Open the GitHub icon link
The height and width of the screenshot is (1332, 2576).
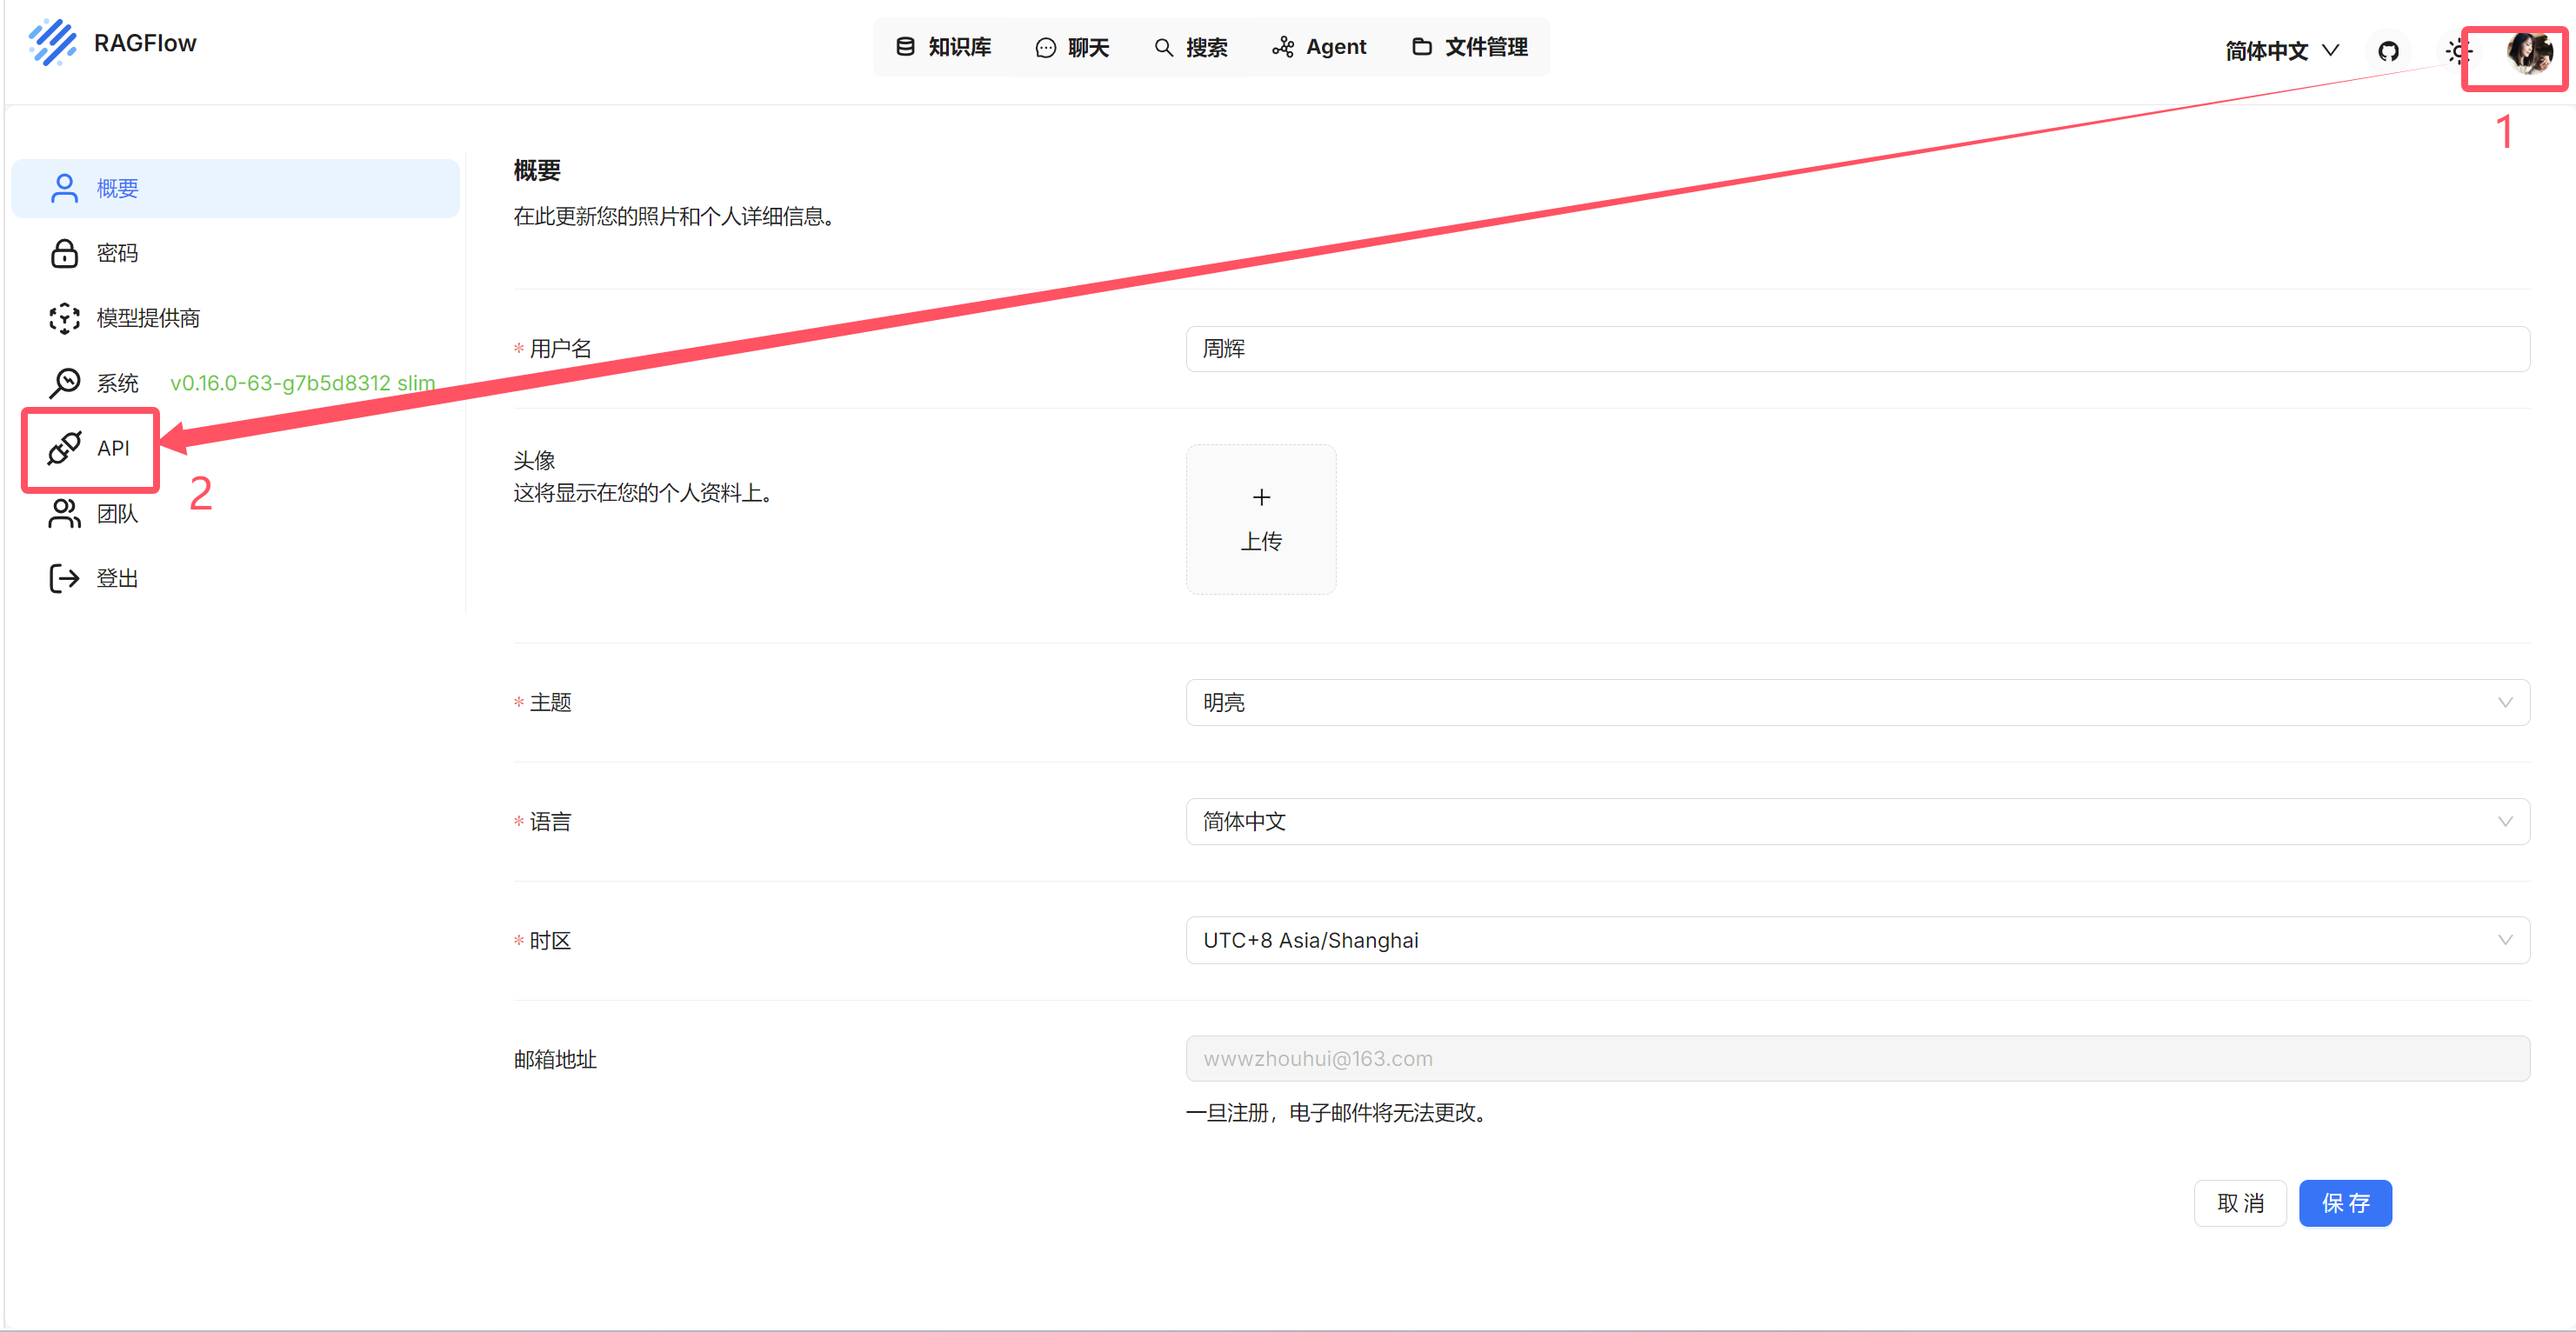[x=2388, y=51]
